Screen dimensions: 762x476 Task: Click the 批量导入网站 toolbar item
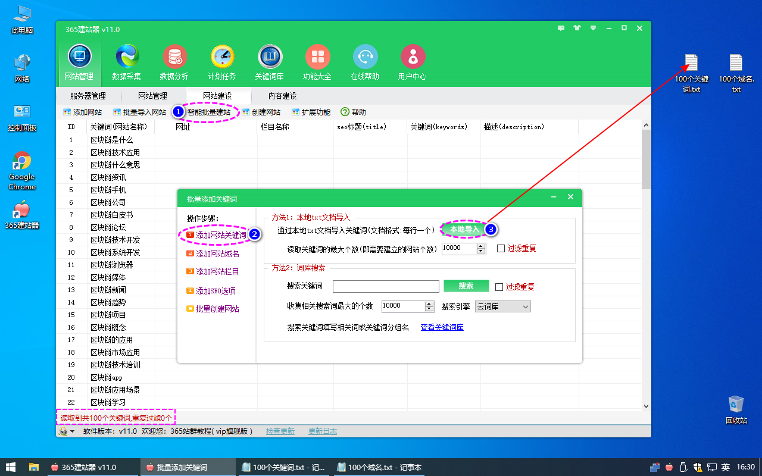click(x=139, y=112)
